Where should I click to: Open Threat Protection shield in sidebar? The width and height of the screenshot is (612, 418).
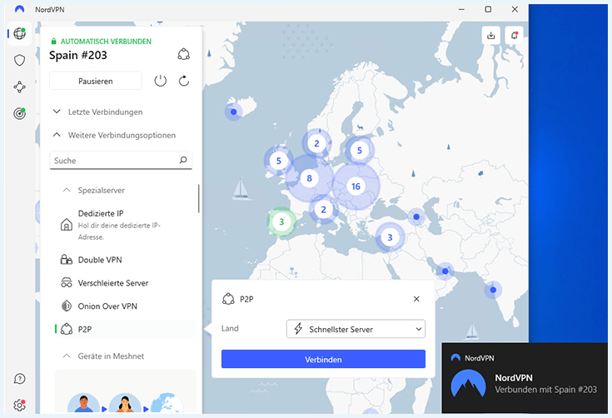point(19,61)
